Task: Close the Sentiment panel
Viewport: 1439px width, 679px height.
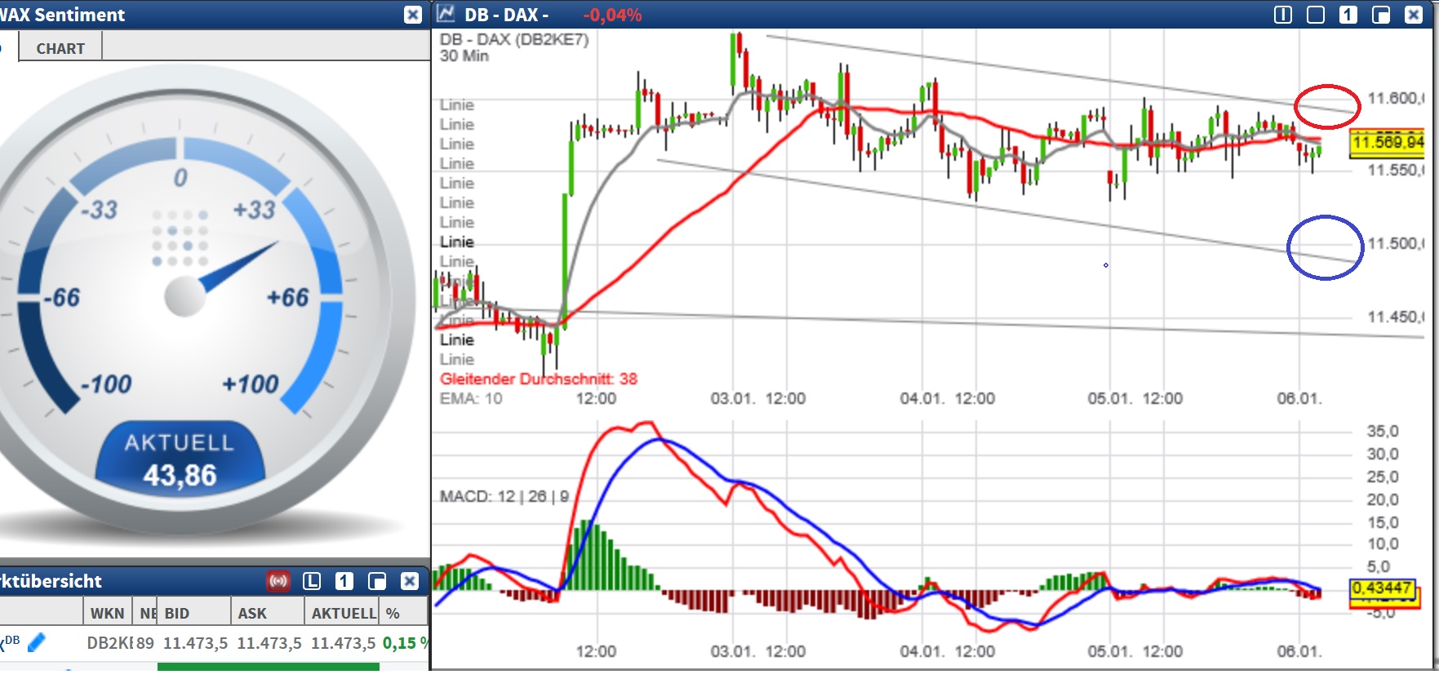Action: tap(413, 15)
